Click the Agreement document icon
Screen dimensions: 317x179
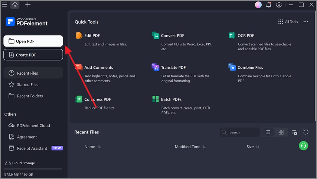[12, 137]
